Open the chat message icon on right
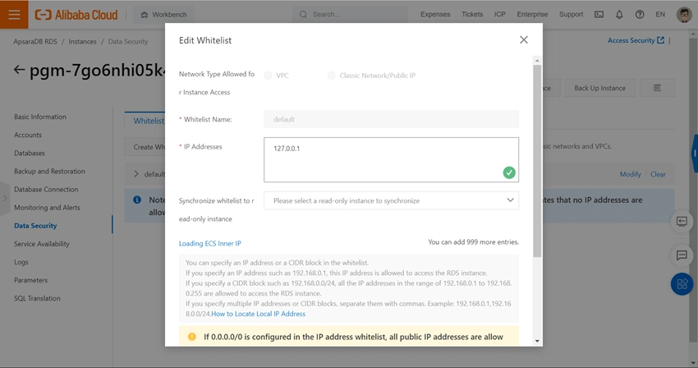 (682, 255)
